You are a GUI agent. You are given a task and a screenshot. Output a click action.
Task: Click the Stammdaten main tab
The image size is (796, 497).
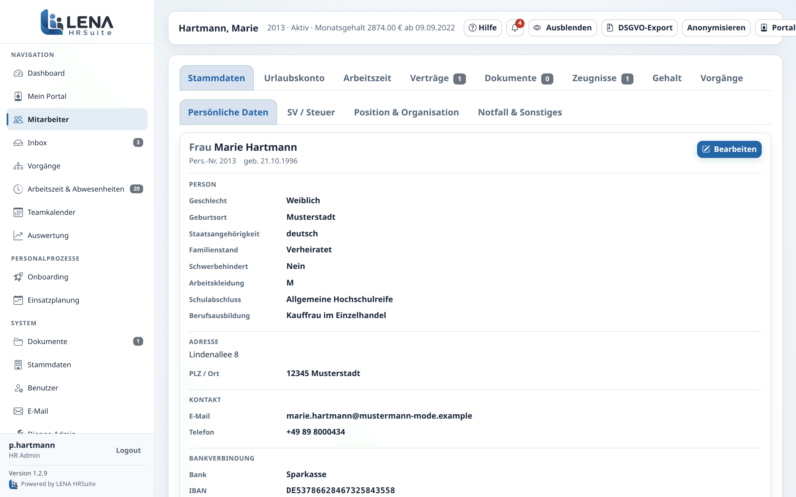tap(216, 78)
